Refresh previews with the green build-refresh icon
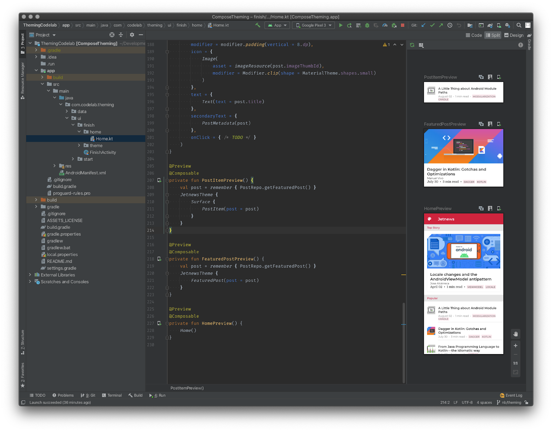The height and width of the screenshot is (431, 552). click(412, 45)
